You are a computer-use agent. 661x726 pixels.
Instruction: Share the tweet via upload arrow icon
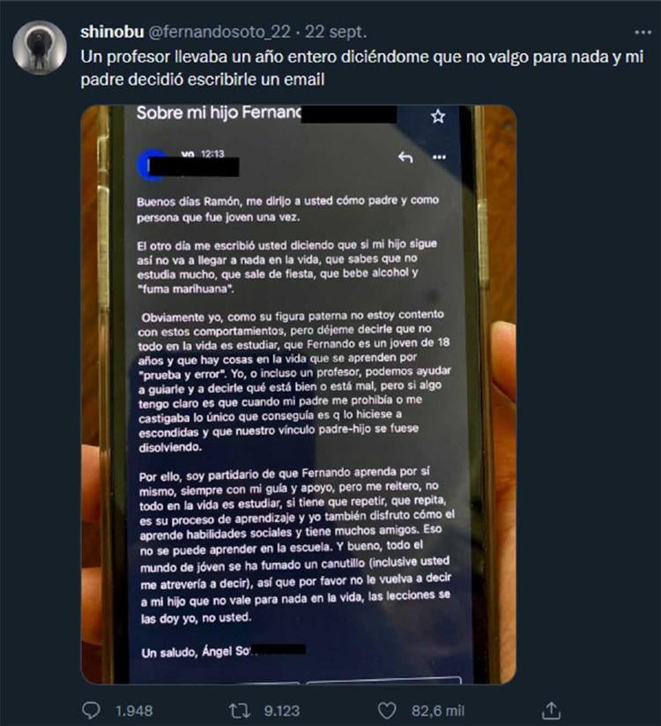coord(551,710)
